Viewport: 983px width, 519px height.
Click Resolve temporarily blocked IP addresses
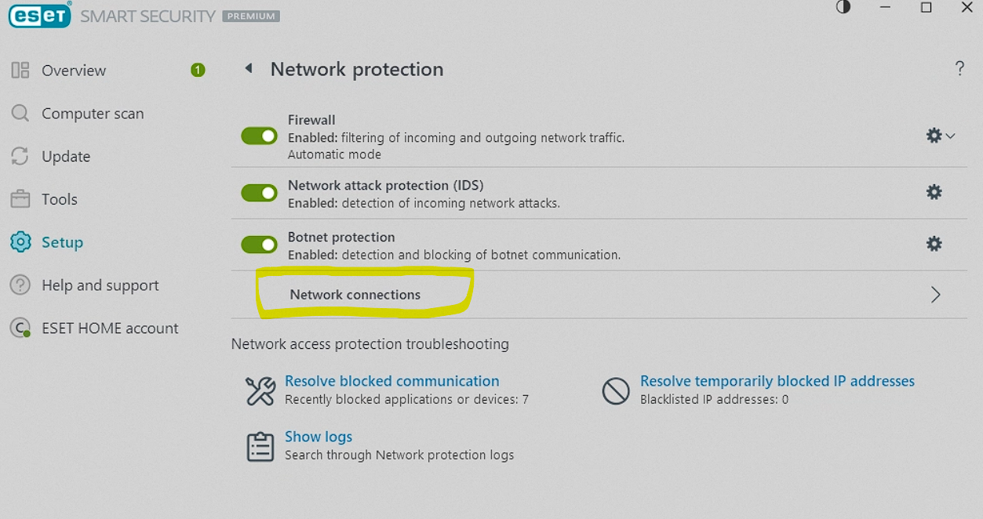777,381
